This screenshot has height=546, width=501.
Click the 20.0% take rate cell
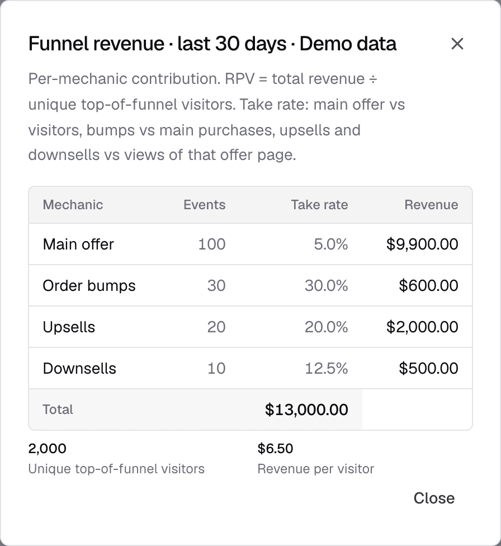click(326, 327)
